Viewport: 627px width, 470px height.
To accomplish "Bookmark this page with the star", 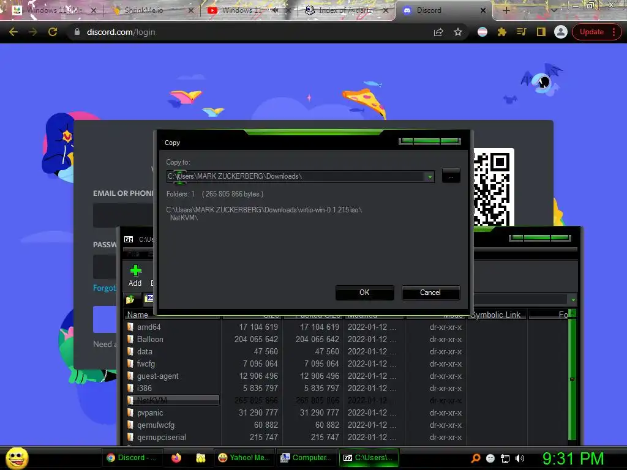I will coord(458,32).
